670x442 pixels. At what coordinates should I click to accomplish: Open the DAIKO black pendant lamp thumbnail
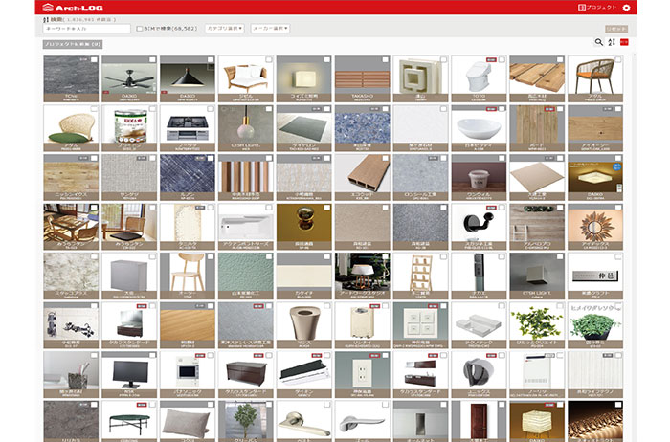point(187,77)
